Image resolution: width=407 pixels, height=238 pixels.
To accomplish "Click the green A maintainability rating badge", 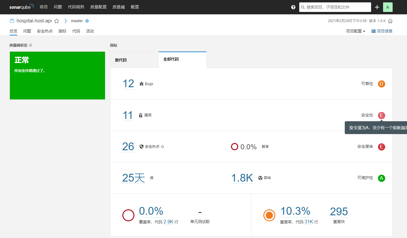I will (x=381, y=178).
